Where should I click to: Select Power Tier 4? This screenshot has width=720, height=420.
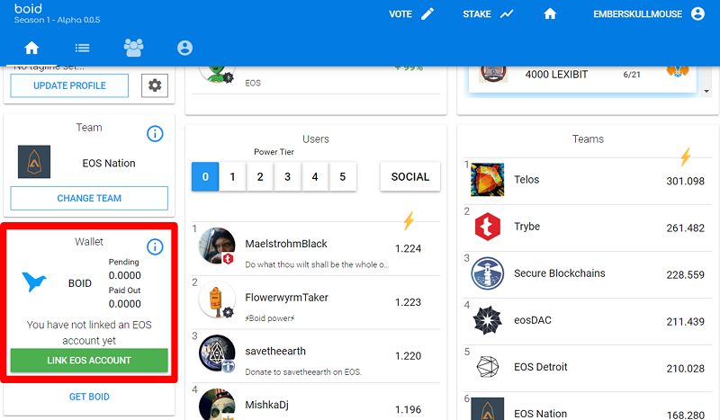[315, 176]
